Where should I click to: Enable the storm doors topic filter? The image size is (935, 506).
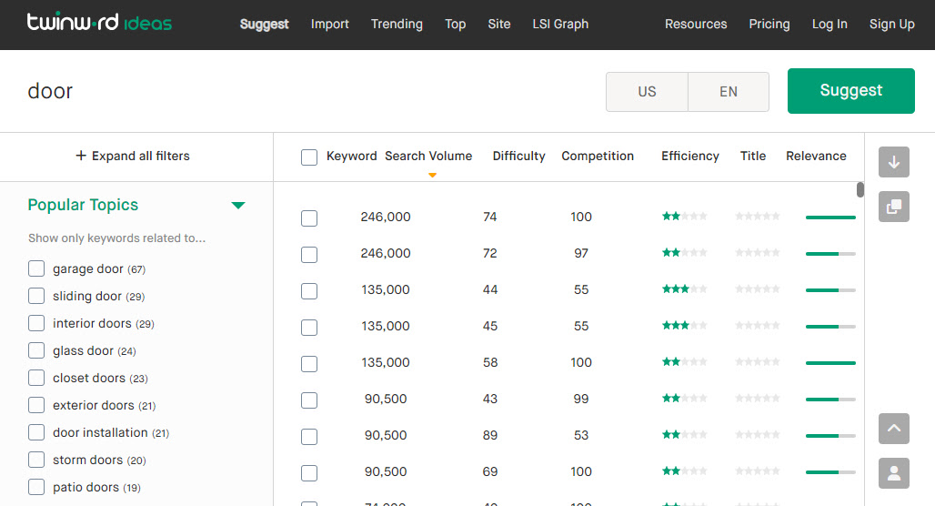pyautogui.click(x=36, y=460)
